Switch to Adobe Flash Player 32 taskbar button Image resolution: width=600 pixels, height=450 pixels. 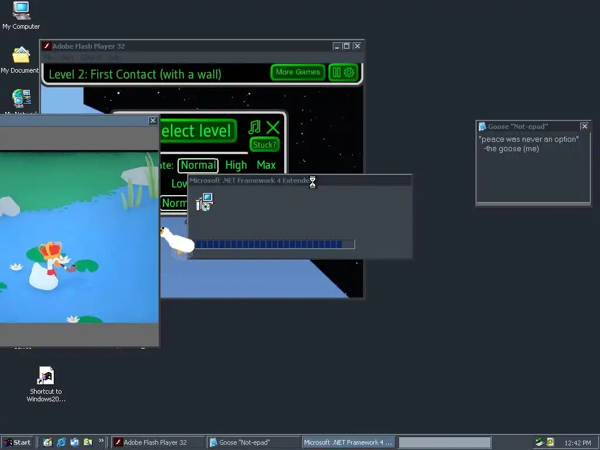[x=158, y=442]
